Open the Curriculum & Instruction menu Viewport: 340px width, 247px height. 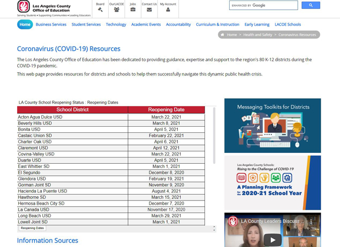point(218,25)
